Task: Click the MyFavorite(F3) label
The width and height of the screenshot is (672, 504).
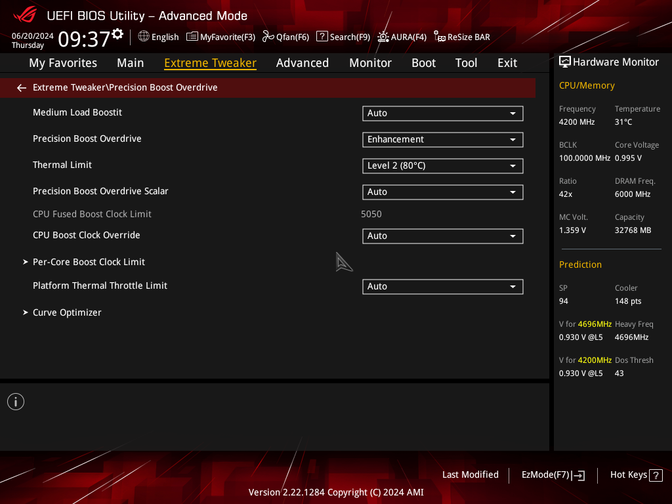Action: (x=228, y=37)
